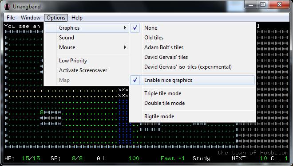
Task: Expand the Mouse submenu
Action: (87, 47)
